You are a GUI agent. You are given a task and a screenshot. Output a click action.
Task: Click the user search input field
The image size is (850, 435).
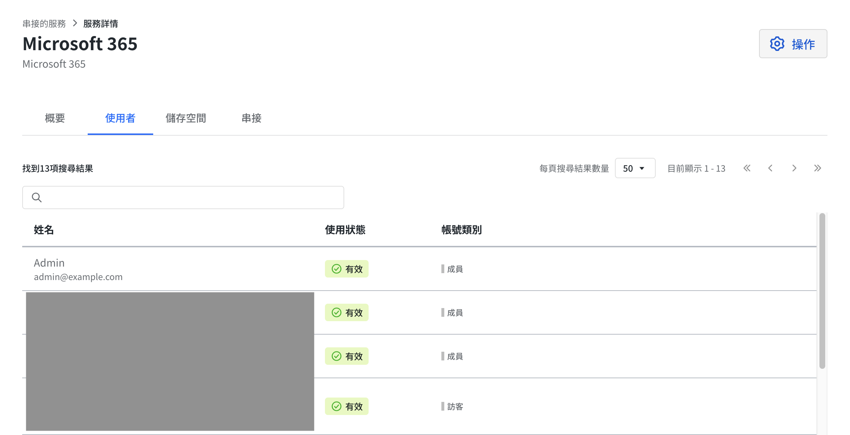(183, 197)
